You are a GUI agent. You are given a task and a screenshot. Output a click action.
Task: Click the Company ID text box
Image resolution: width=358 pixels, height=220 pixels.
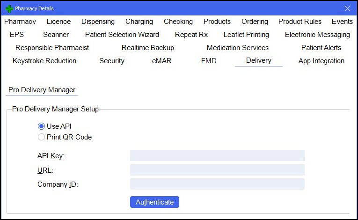click(217, 184)
